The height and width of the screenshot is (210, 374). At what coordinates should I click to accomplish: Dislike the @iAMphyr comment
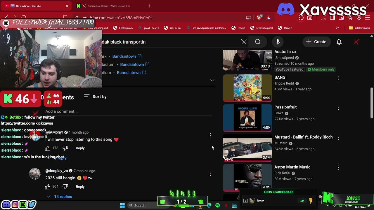click(x=65, y=148)
